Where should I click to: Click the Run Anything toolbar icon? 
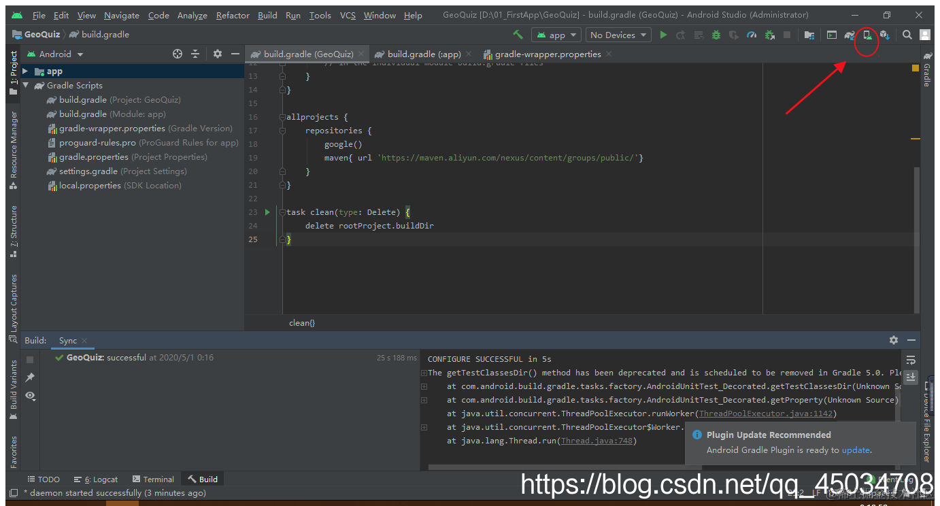click(832, 35)
